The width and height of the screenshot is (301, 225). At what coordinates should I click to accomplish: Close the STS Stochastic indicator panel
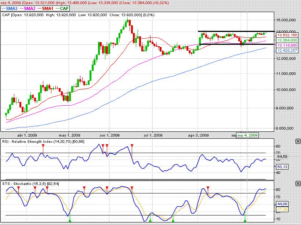(298, 183)
